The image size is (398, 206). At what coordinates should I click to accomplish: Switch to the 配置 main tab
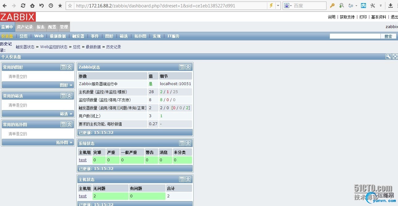click(x=52, y=27)
